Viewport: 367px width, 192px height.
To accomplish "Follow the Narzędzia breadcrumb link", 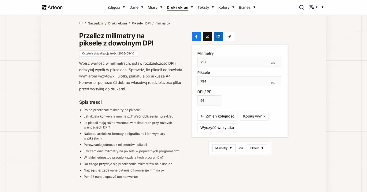I will (95, 23).
